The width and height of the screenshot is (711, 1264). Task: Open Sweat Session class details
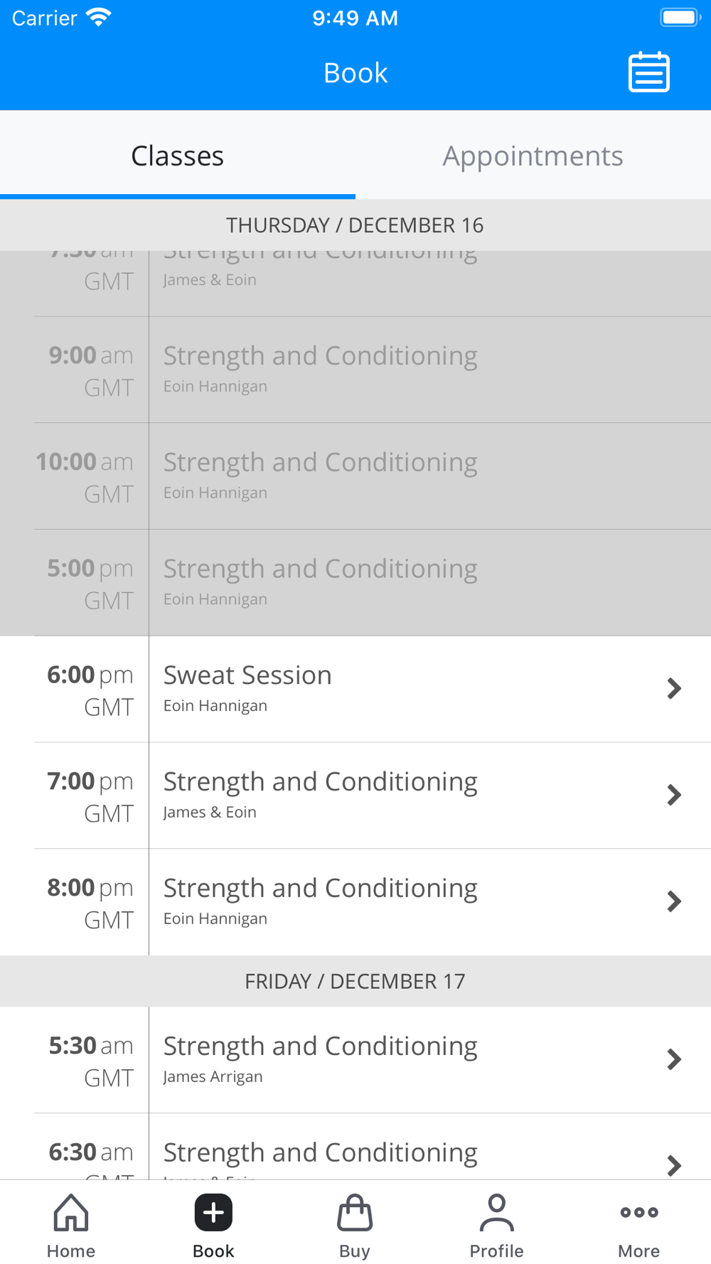click(355, 689)
